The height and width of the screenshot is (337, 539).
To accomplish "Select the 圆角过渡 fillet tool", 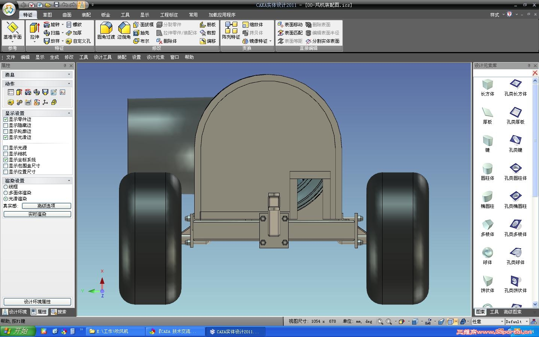I will click(106, 31).
